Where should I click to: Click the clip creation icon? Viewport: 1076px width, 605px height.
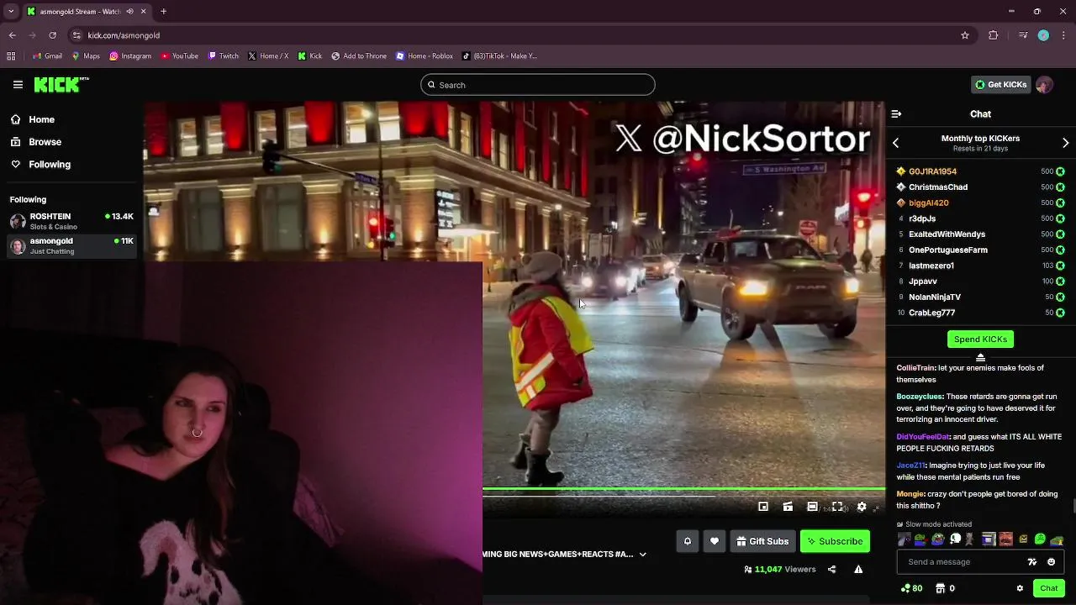[788, 507]
